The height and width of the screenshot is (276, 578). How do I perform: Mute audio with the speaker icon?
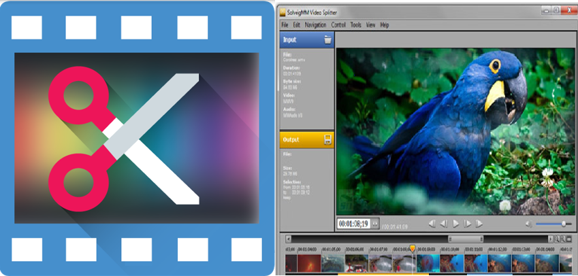[x=529, y=224]
